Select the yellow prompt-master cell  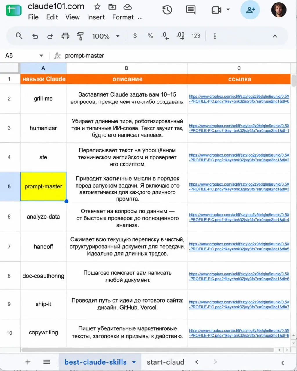(x=43, y=186)
